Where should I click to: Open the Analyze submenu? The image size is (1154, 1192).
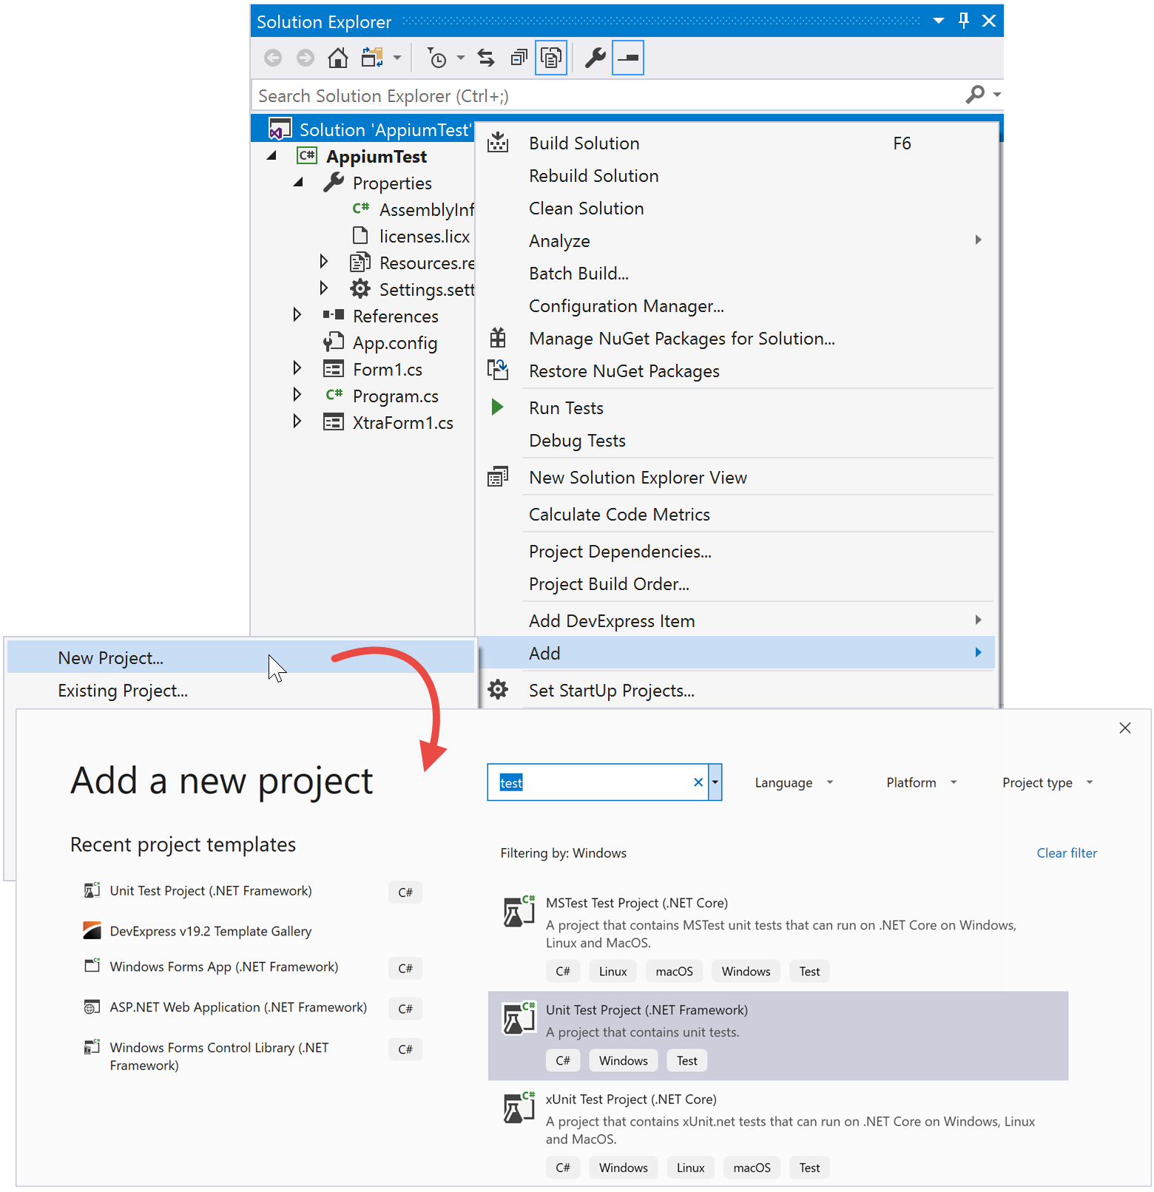coord(736,241)
